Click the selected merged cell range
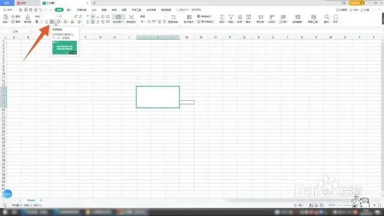Image resolution: width=384 pixels, height=216 pixels. coord(158,97)
